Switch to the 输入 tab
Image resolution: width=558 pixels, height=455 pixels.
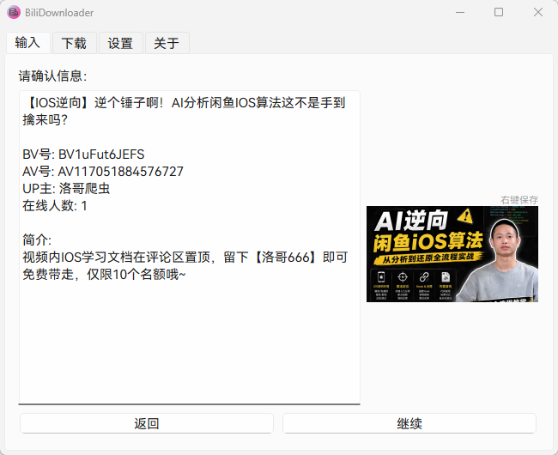click(x=28, y=43)
